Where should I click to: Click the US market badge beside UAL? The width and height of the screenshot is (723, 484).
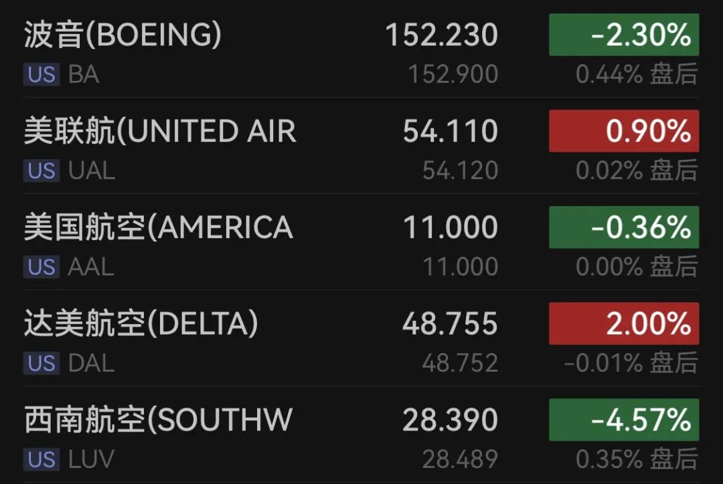tap(42, 170)
